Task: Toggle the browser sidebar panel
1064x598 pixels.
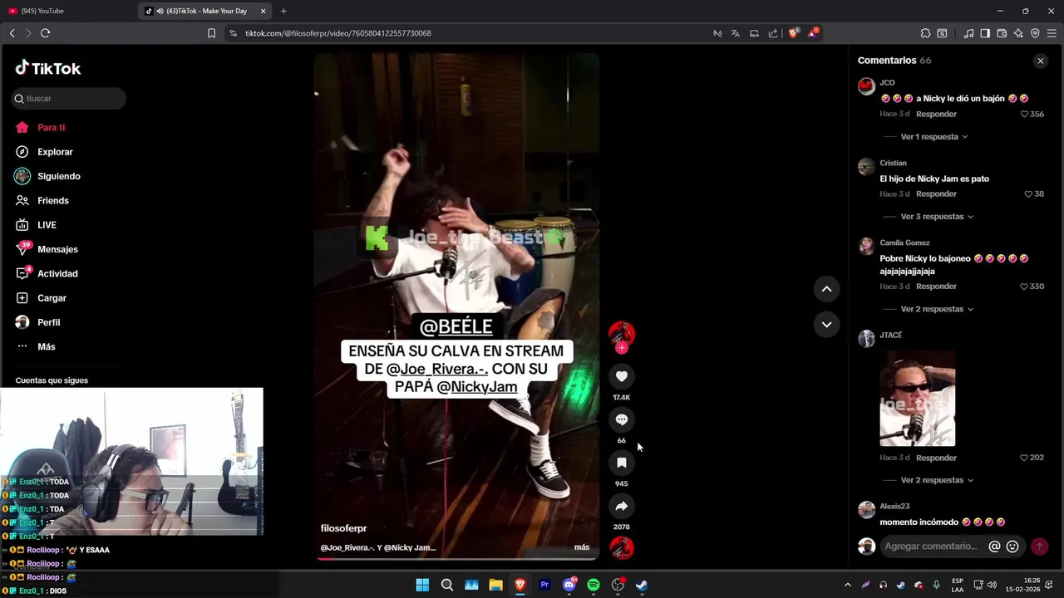Action: click(x=985, y=33)
